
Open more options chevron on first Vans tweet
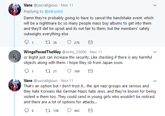click(155, 5)
